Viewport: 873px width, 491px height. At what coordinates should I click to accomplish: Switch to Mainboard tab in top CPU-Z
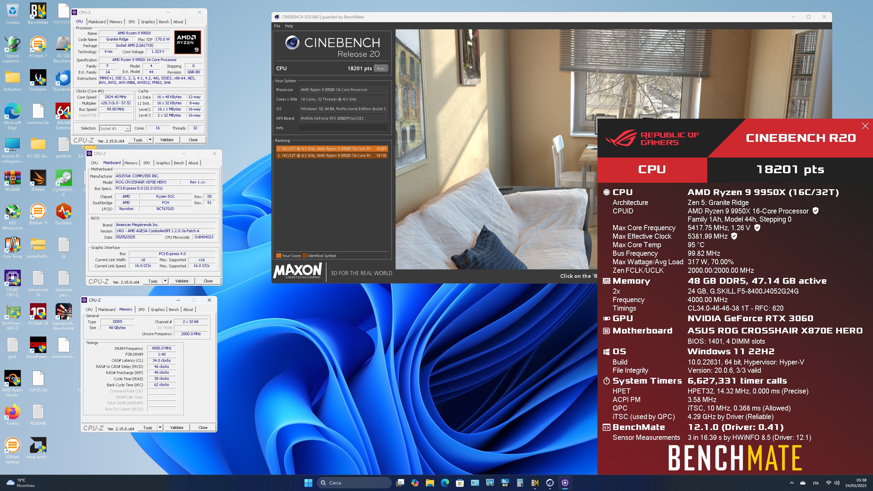coord(97,22)
